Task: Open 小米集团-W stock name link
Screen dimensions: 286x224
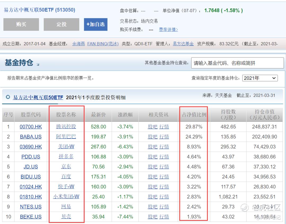Action: tap(66, 196)
